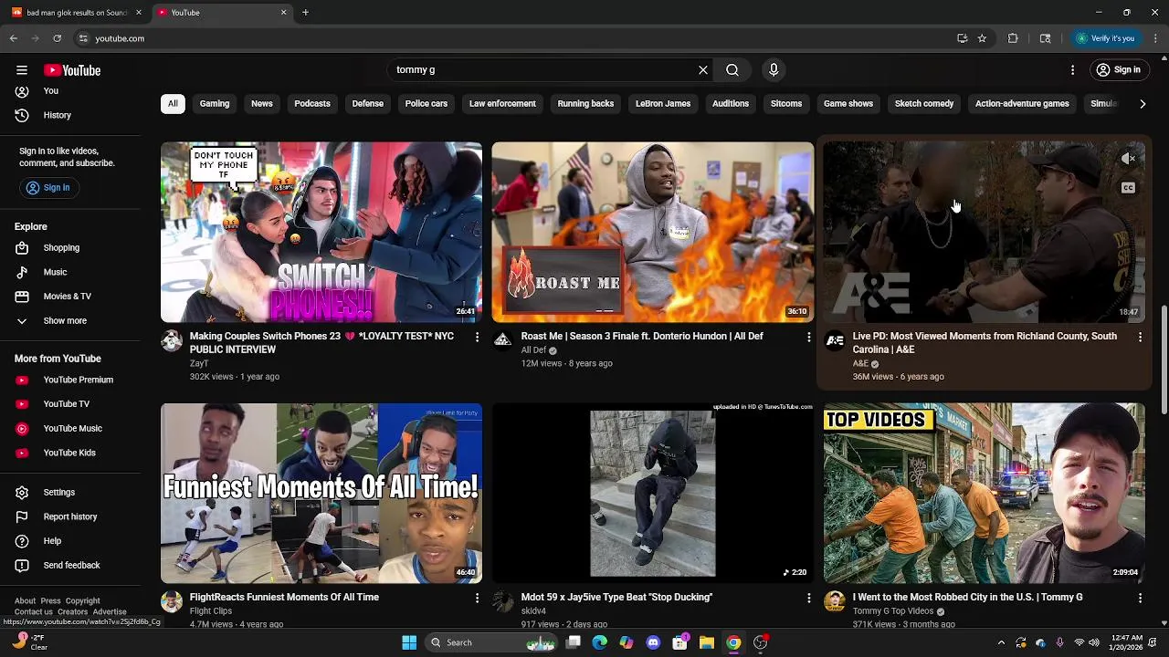The width and height of the screenshot is (1169, 657).
Task: Clear the search box with the X icon
Action: coord(703,70)
